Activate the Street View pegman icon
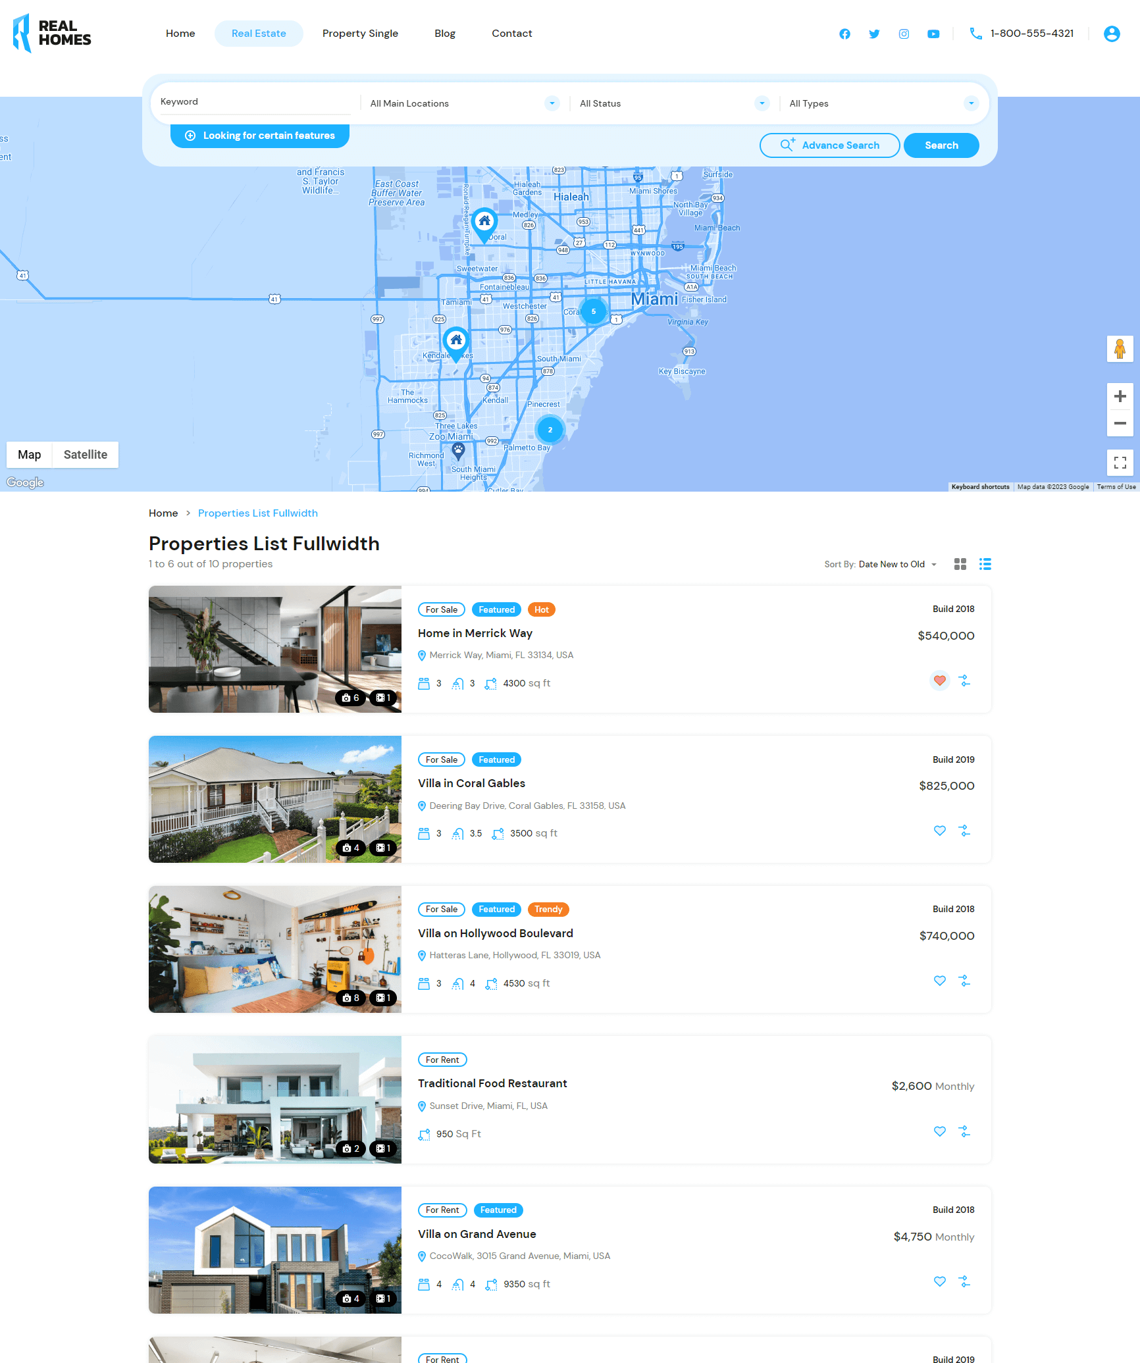This screenshot has width=1140, height=1363. (1120, 349)
